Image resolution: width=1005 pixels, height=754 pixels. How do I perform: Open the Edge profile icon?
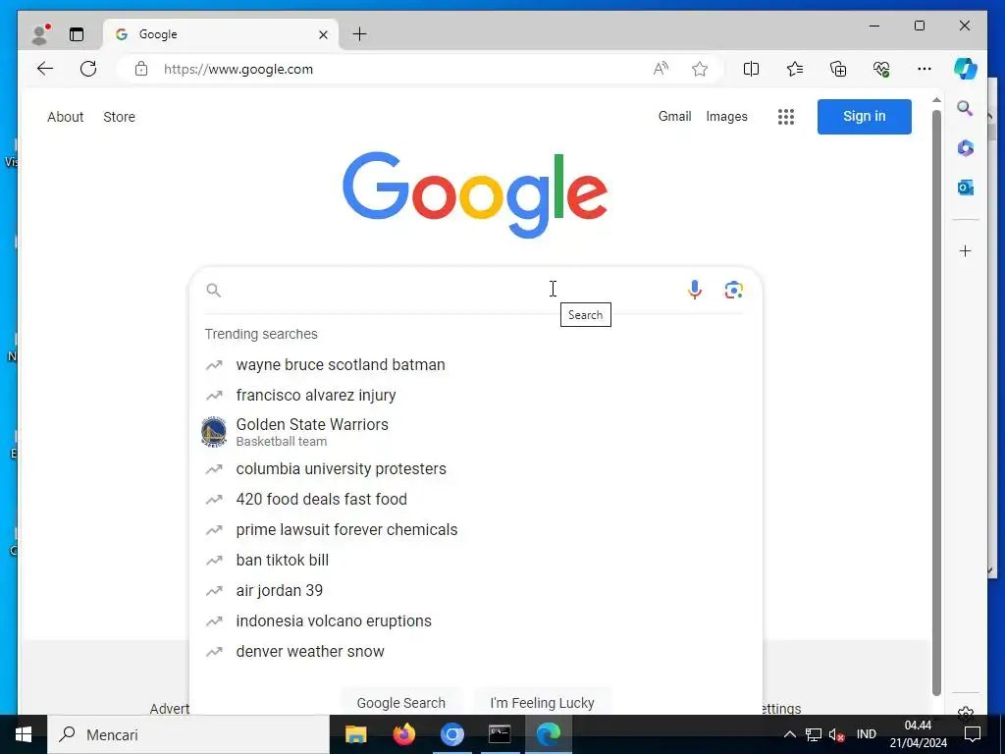click(x=40, y=34)
